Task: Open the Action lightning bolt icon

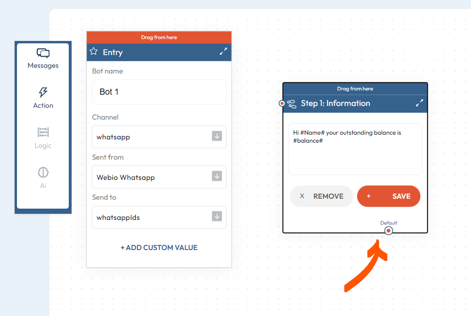Action: [x=43, y=92]
